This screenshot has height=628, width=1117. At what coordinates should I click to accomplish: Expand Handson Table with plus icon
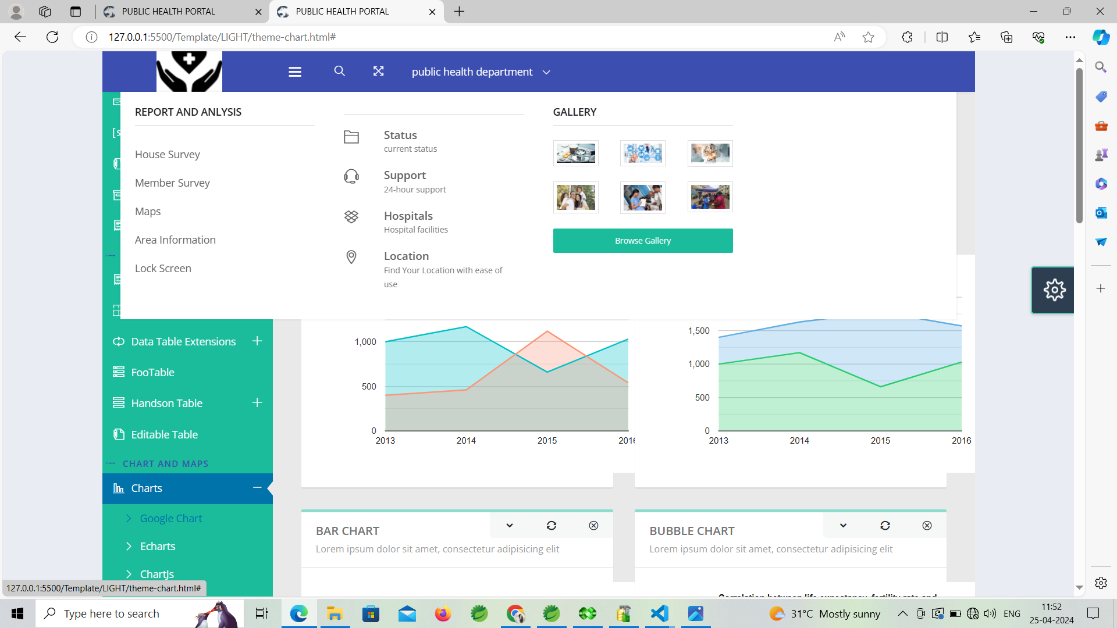257,402
